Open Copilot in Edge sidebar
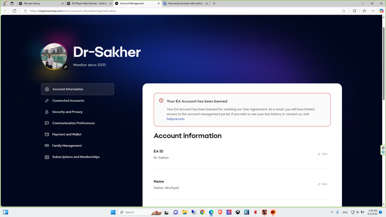Viewport: 386px width, 217px height. [381, 11]
